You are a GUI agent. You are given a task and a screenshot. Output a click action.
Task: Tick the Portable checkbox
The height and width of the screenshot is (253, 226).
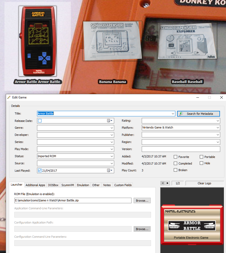click(x=201, y=157)
